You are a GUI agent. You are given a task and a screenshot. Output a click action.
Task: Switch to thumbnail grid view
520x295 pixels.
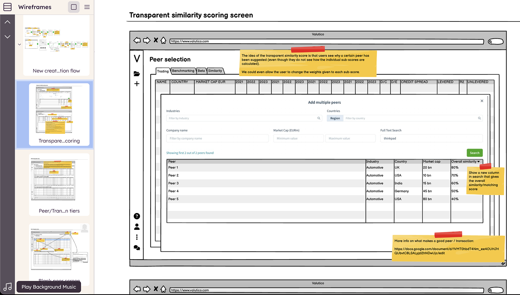tap(74, 7)
